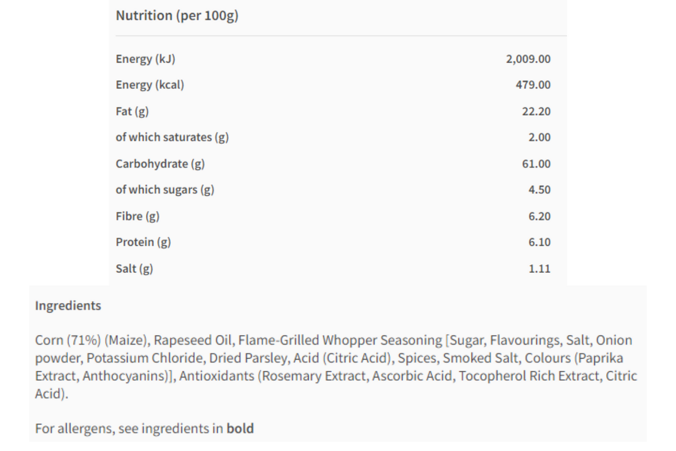Click the Salt (g) row label
Image resolution: width=676 pixels, height=451 pixels.
pos(134,269)
